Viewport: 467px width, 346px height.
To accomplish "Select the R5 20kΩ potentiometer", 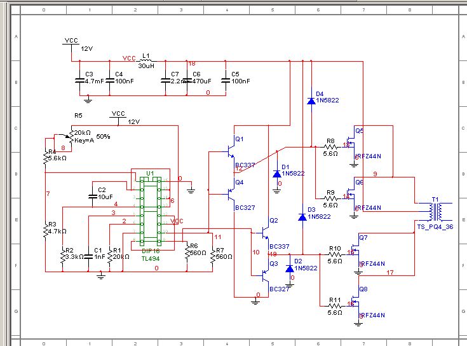I will point(71,137).
